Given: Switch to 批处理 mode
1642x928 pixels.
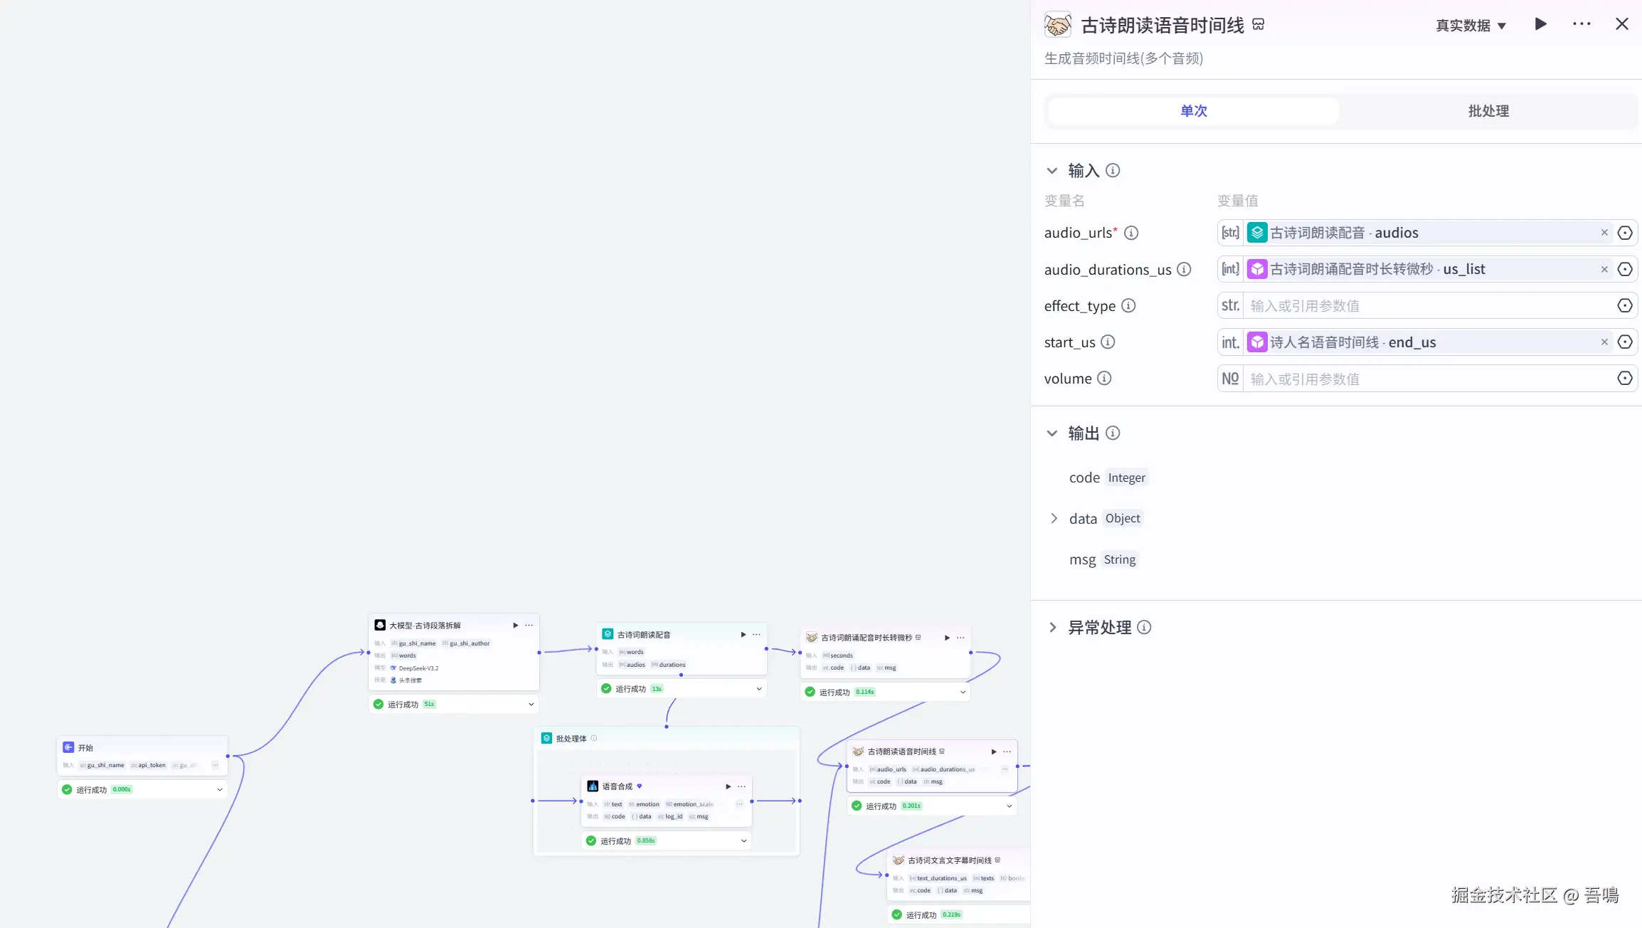Looking at the screenshot, I should [1488, 111].
